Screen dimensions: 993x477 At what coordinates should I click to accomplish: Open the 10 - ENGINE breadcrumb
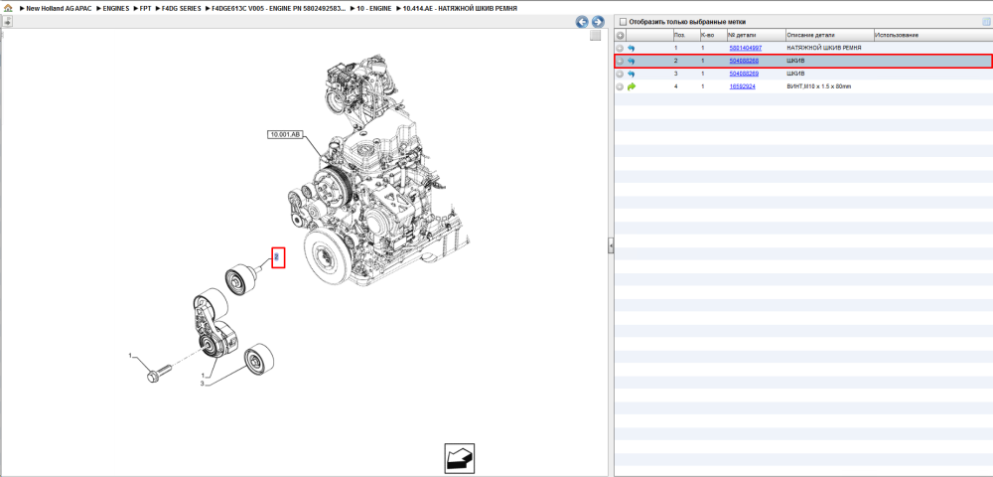click(372, 9)
